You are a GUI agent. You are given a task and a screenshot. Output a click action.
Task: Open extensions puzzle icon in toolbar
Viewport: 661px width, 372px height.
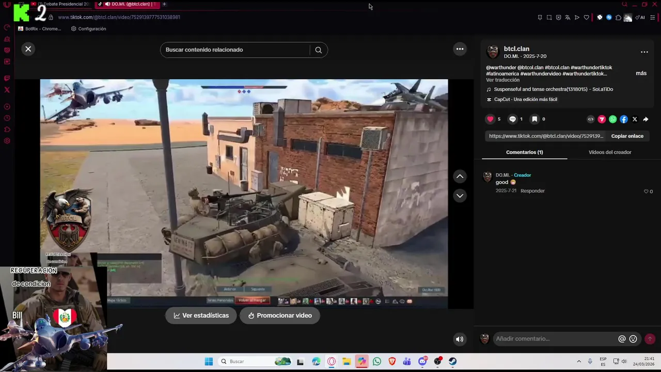618,18
